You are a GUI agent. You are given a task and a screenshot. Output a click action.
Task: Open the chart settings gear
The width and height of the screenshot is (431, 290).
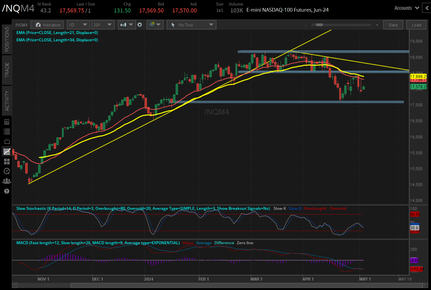coord(140,25)
